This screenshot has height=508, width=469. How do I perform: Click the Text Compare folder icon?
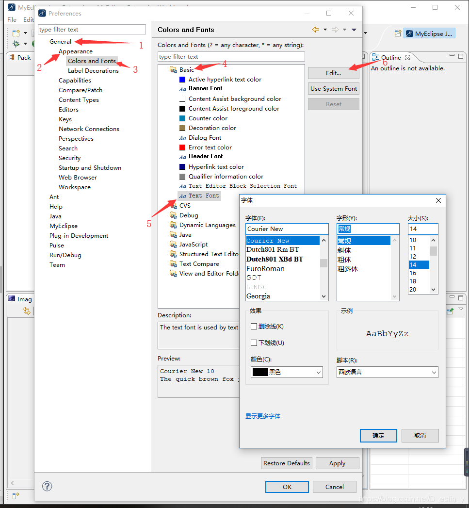pos(173,264)
